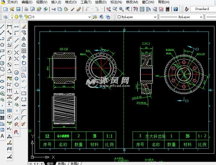Select the Circle draw tool
The image size is (216, 165).
pyautogui.click(x=2, y=63)
